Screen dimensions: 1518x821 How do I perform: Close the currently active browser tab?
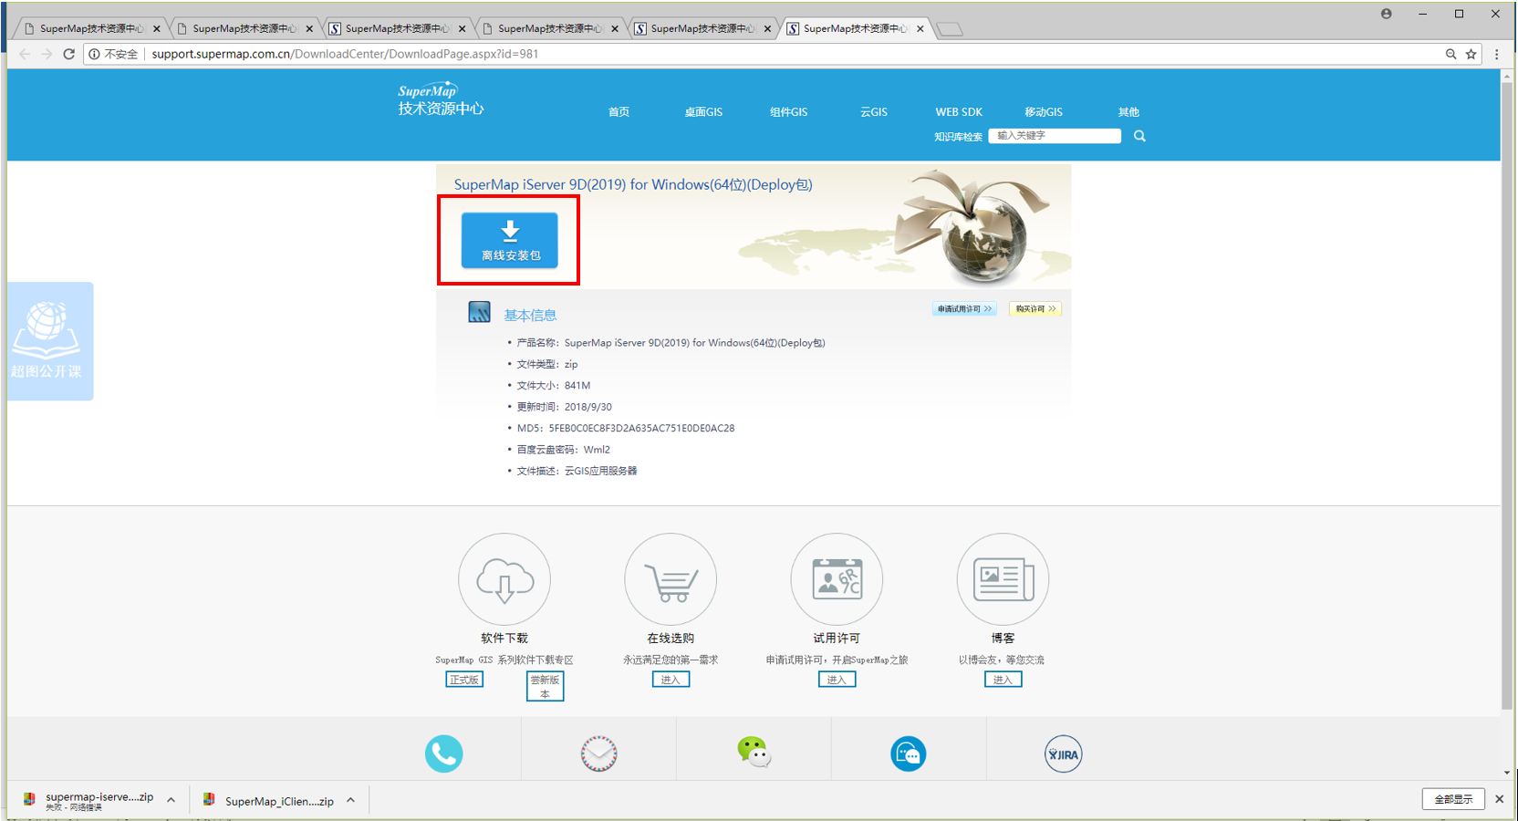[920, 28]
